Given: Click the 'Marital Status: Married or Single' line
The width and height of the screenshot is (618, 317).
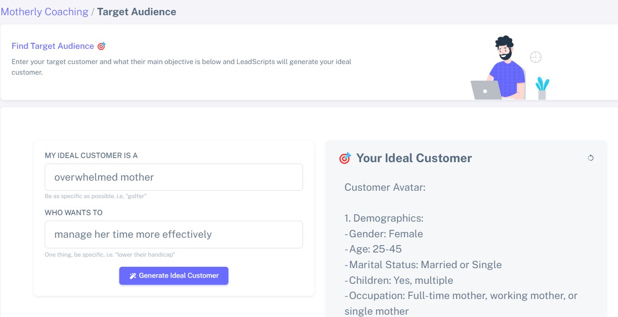Looking at the screenshot, I should click(424, 265).
